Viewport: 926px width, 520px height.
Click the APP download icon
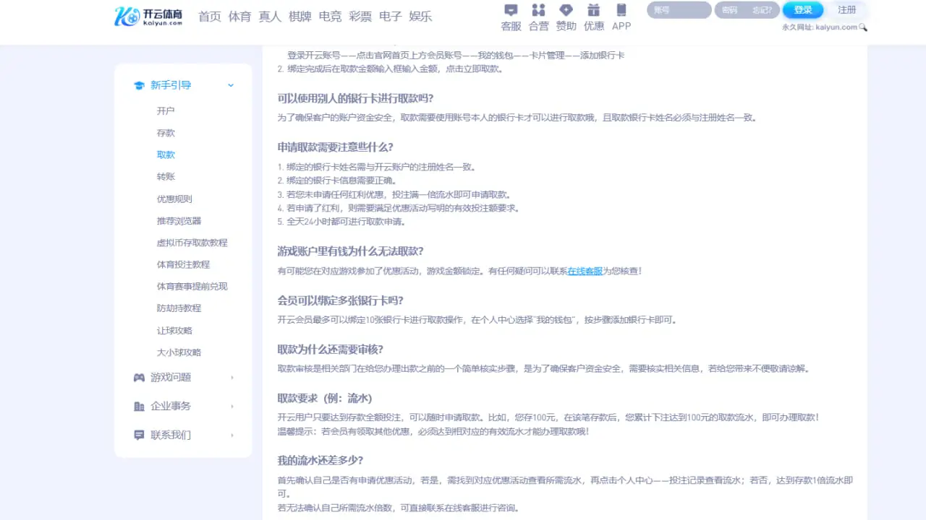[621, 16]
